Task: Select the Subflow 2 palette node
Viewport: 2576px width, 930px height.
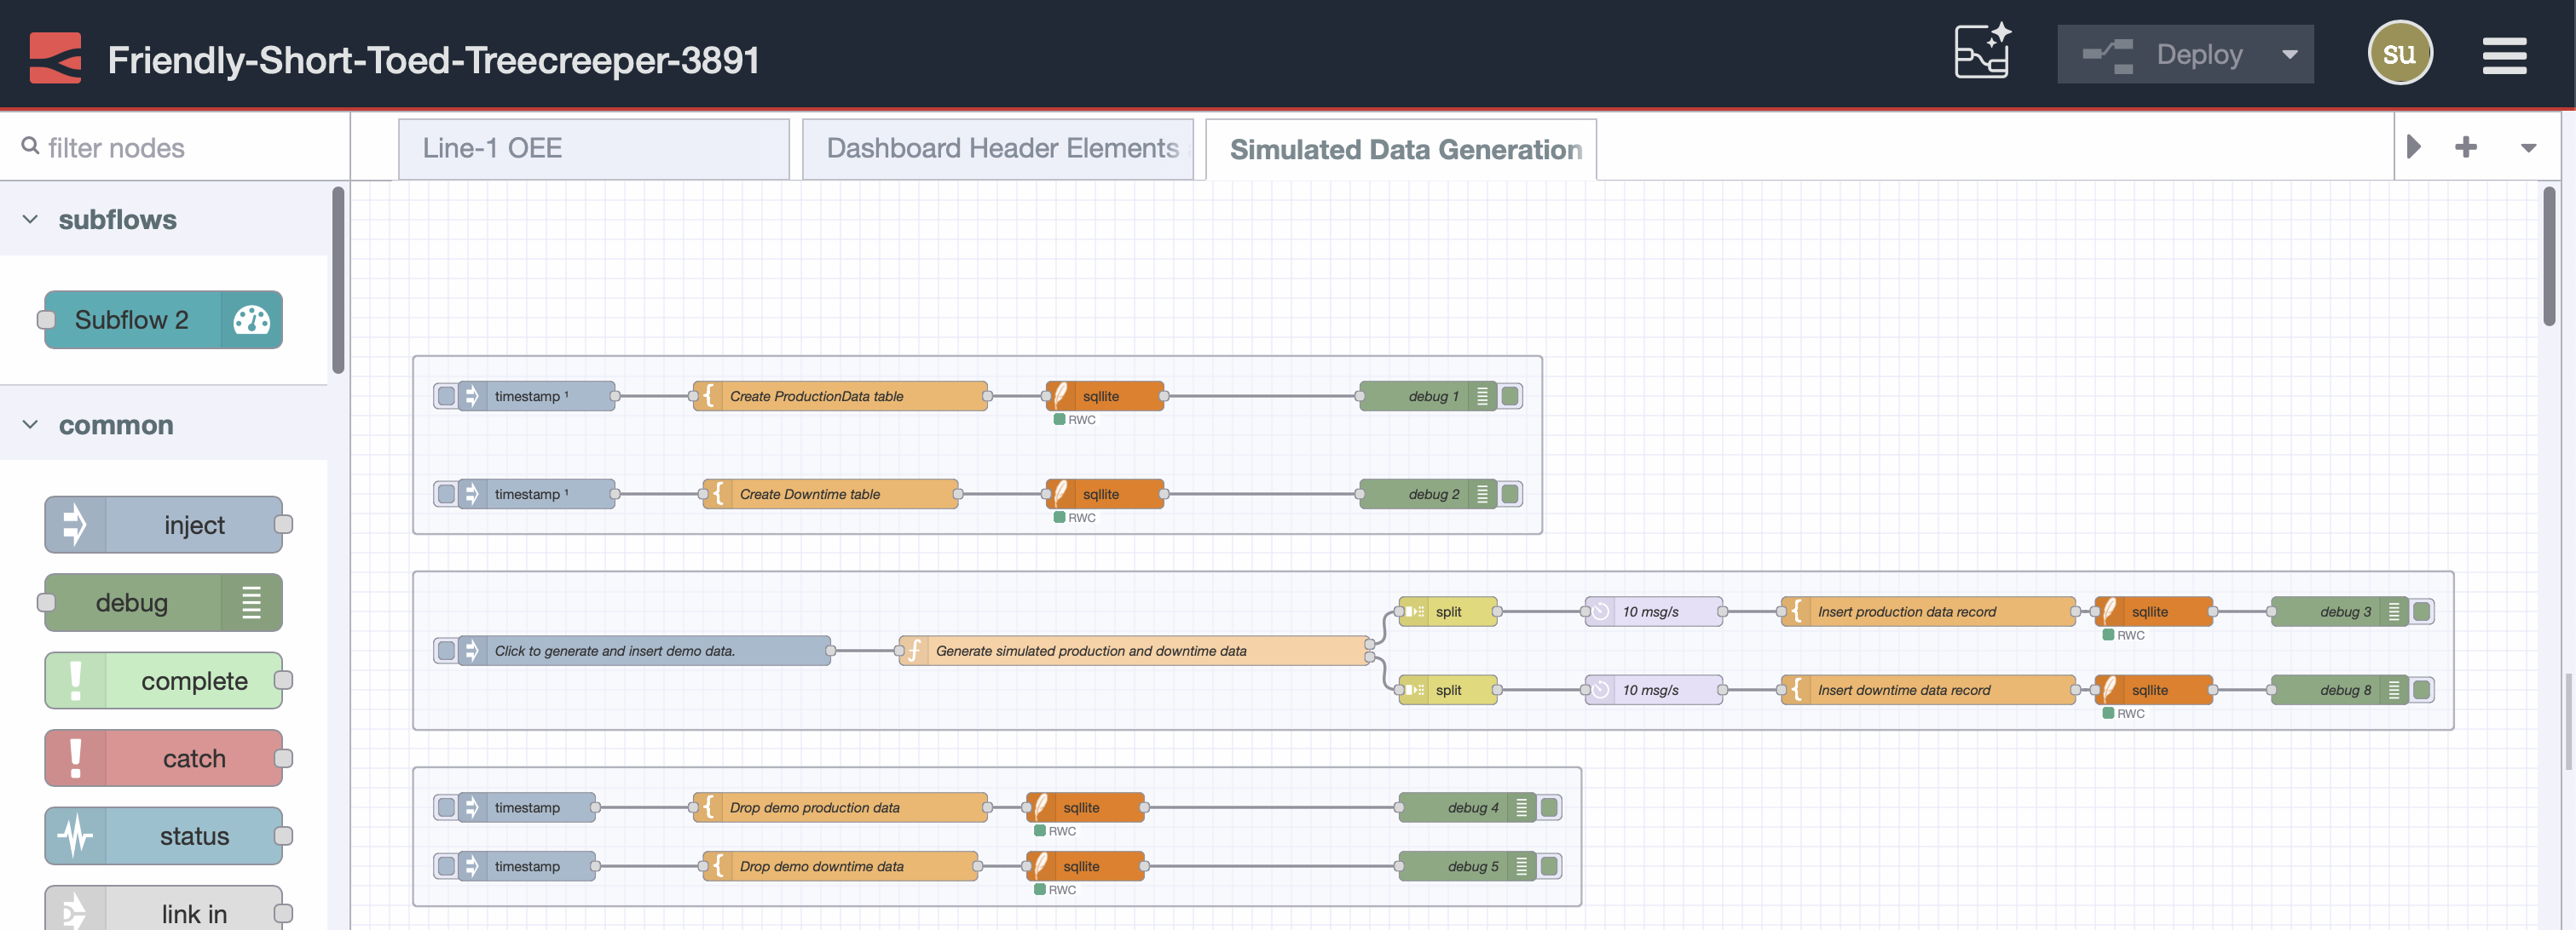Action: pos(163,319)
